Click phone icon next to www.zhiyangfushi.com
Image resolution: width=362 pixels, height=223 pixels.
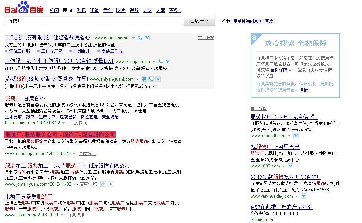[151, 79]
